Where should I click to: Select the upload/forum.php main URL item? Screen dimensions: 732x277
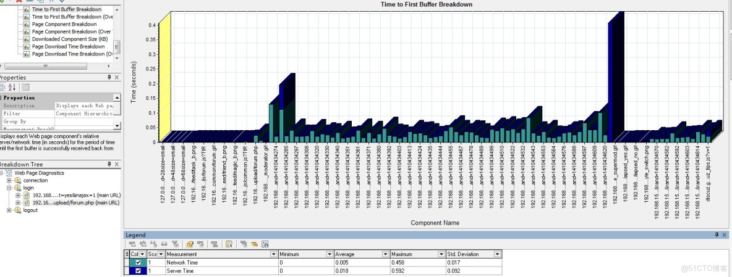click(x=76, y=203)
